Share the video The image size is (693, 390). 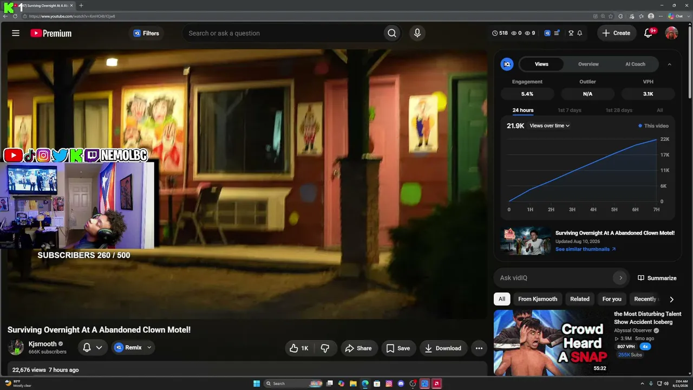click(358, 348)
